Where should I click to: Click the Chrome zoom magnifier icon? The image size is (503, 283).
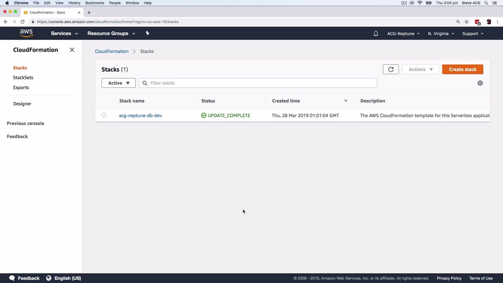[x=458, y=22]
